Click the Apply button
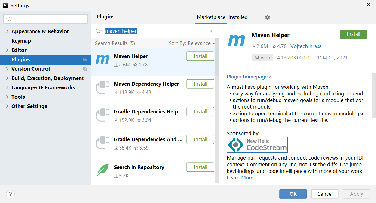 tap(356, 194)
